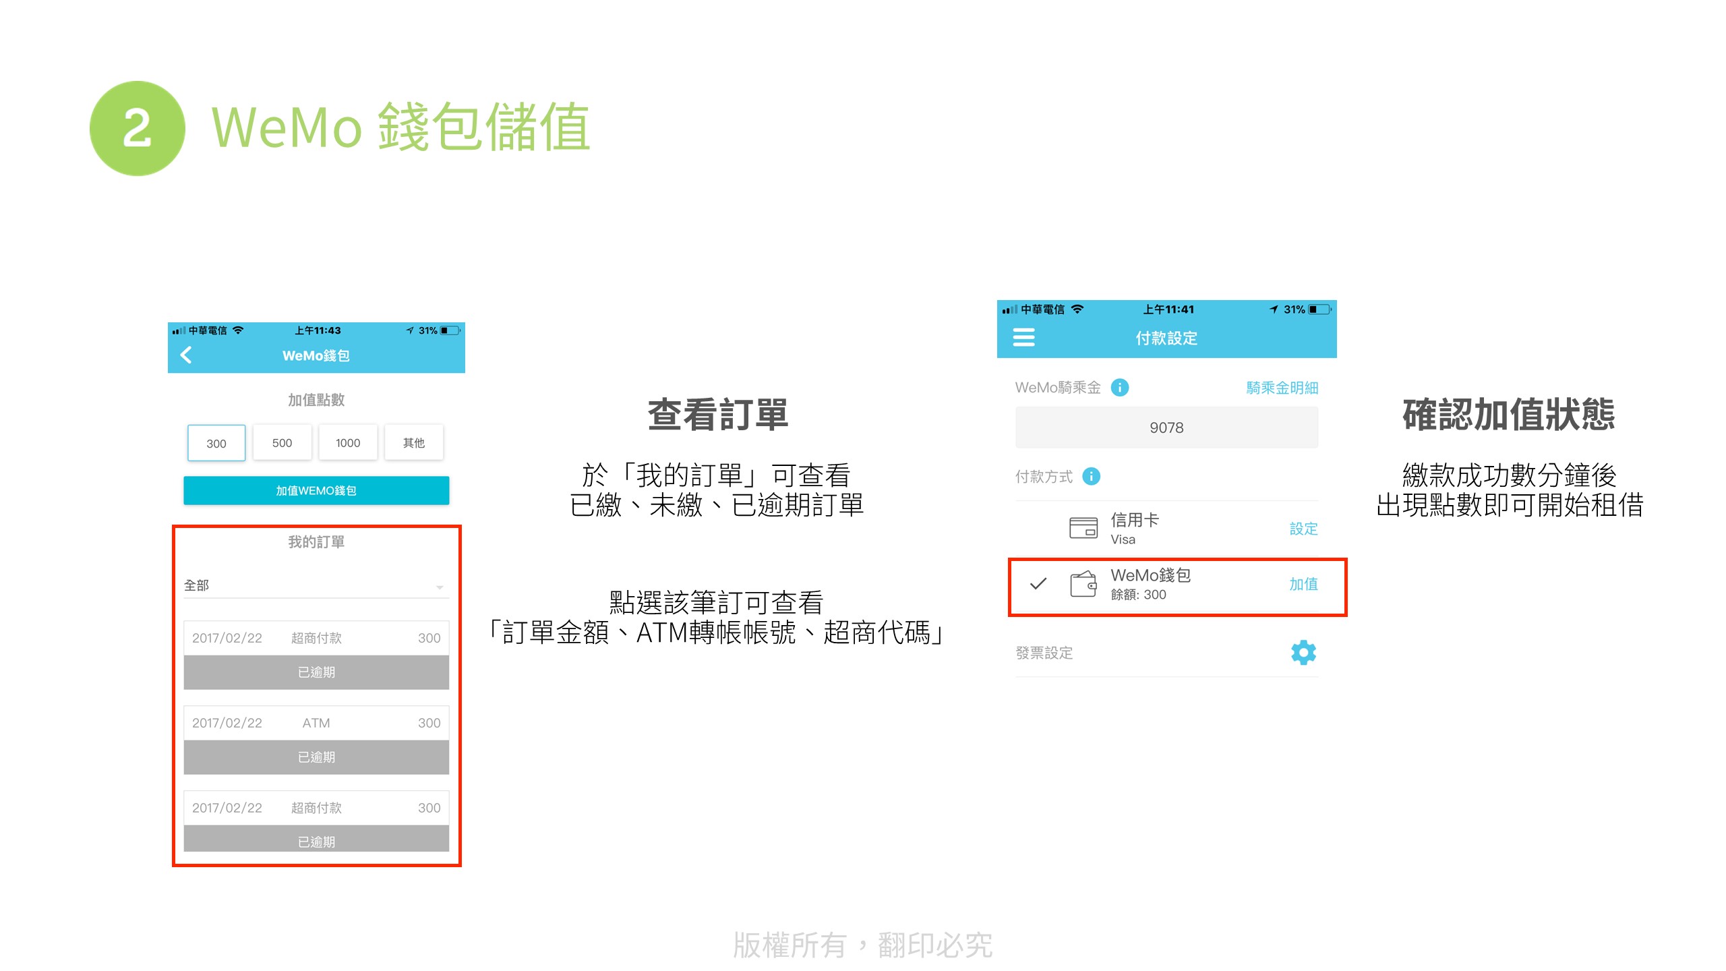1726x971 pixels.
Task: Click the 餘額: 300 balance text
Action: 1138,595
